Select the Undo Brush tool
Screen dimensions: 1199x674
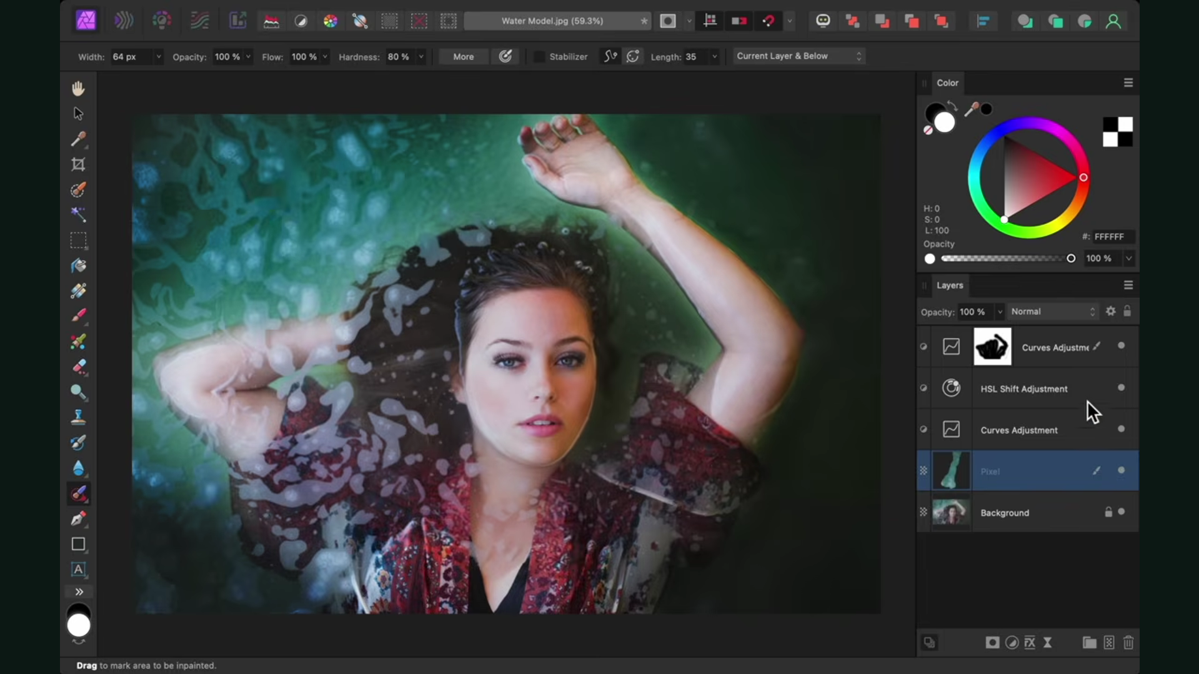click(78, 443)
